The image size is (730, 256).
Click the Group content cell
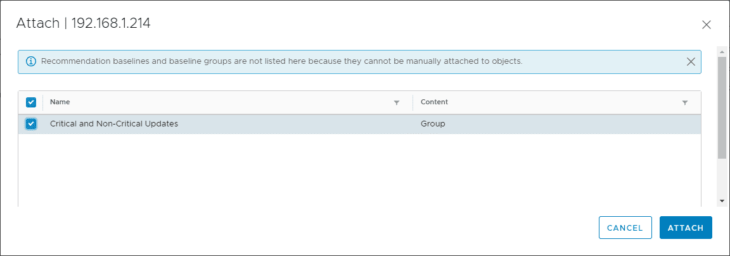click(x=433, y=124)
